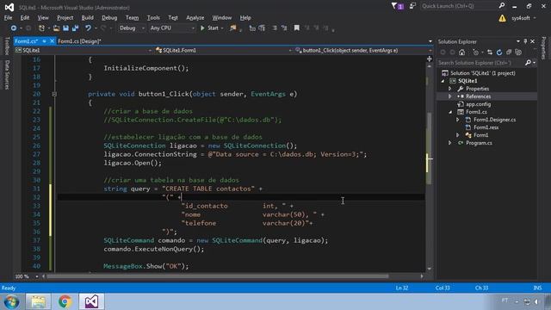Screen dimensions: 551x310
Task: Click the Quick Launch search magnifier icon
Action: point(502,6)
